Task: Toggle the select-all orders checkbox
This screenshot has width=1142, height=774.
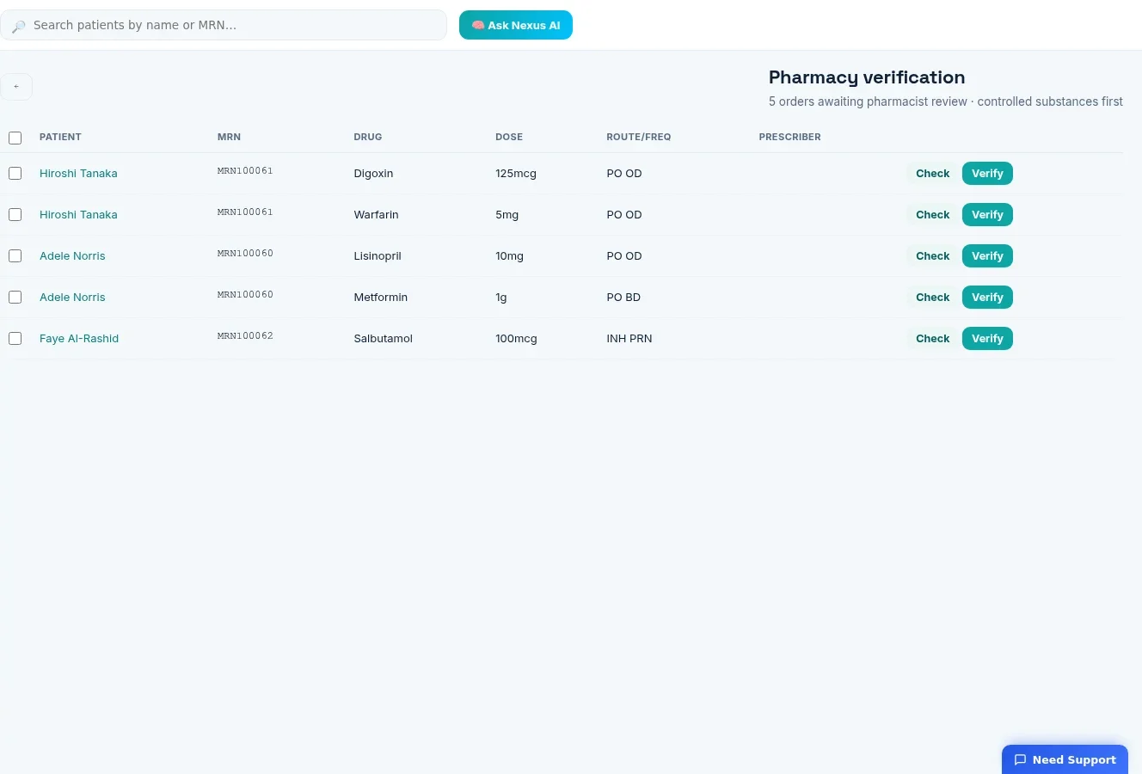Action: [15, 138]
